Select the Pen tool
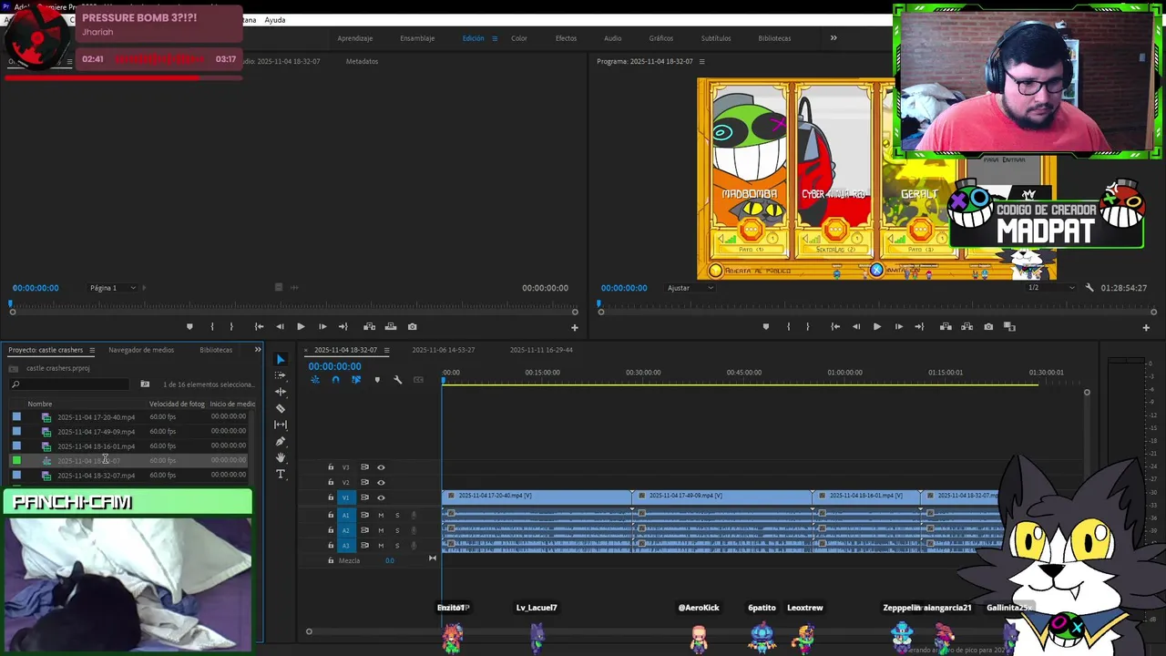This screenshot has width=1166, height=656. [x=281, y=441]
